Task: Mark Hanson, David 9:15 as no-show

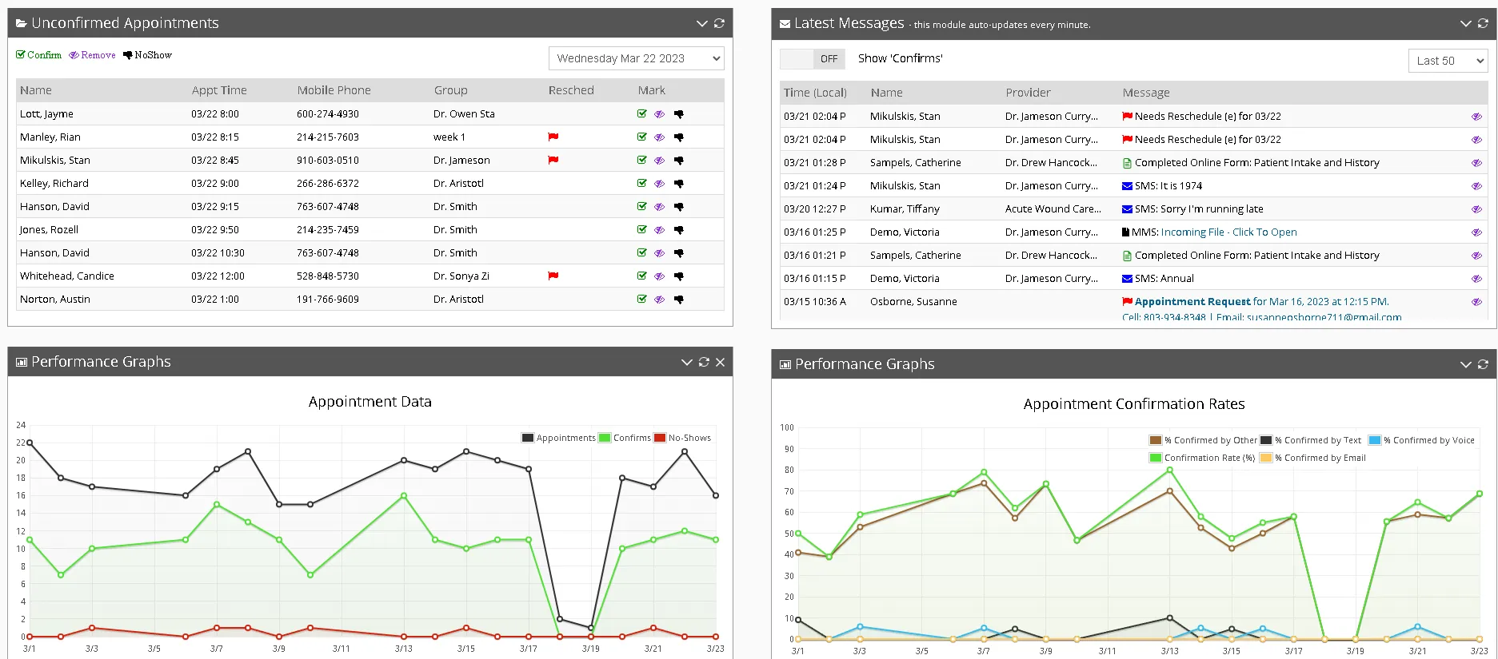Action: pos(679,207)
